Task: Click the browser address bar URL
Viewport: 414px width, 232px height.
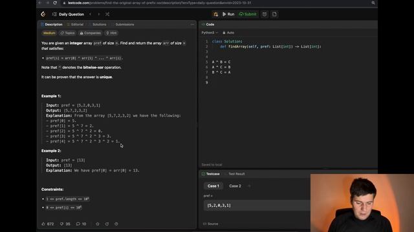Action: (160, 3)
